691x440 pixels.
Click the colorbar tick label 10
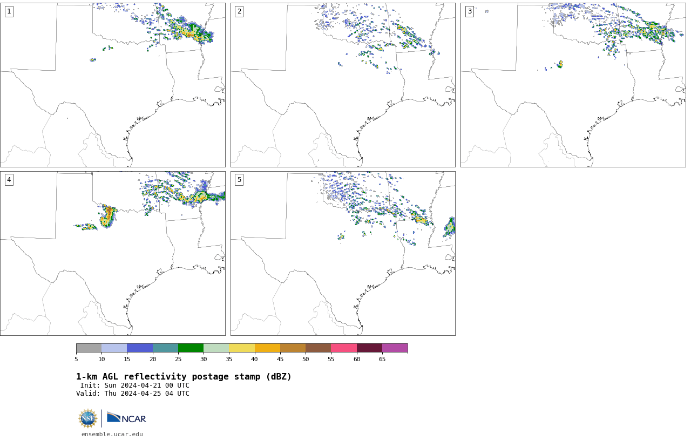point(101,359)
